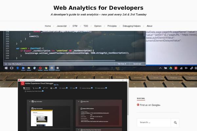Viewport: 197px width, 131px height.
Task: Go to Debugging Helpers page
Action: [x=132, y=26]
